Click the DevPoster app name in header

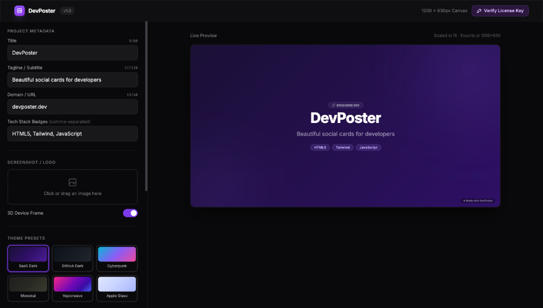click(42, 11)
